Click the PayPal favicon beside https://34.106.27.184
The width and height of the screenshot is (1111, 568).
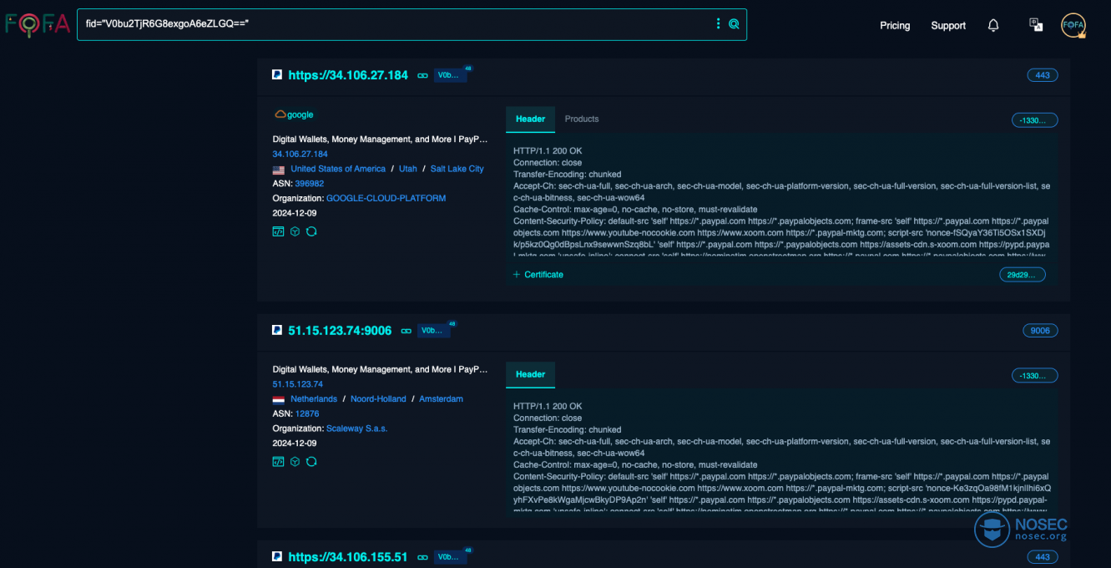pos(277,74)
